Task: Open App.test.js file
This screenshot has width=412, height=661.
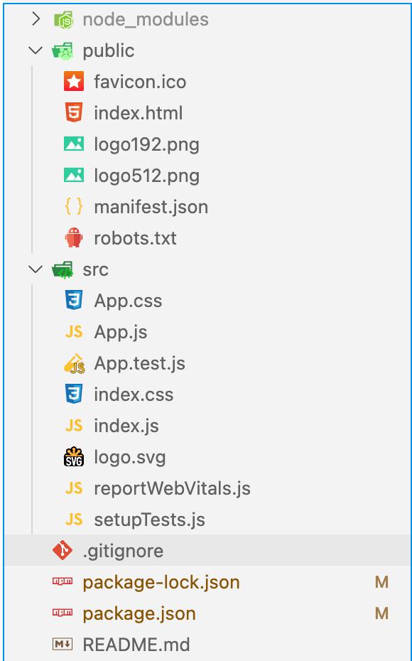Action: 139,363
